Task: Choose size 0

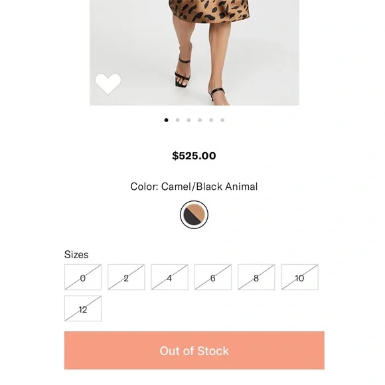Action: (83, 277)
